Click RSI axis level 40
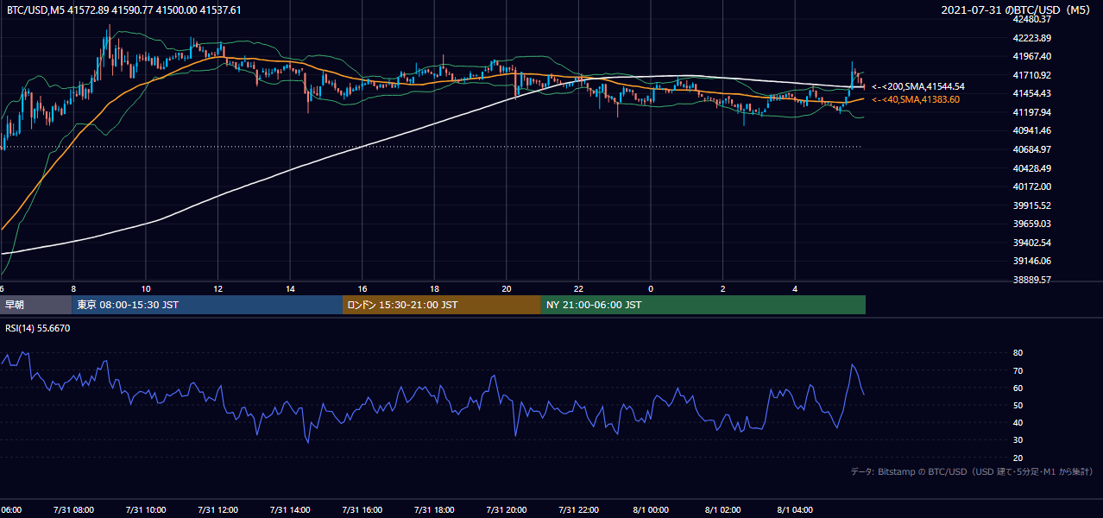Viewport: 1103px width, 518px height. point(1018,422)
